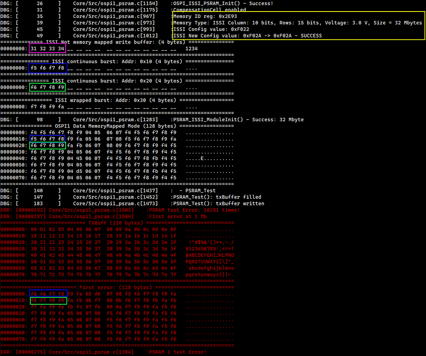Click the red PSRAM test Error: 16251 times message

pos(194,210)
